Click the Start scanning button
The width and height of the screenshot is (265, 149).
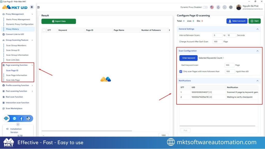pos(255,21)
